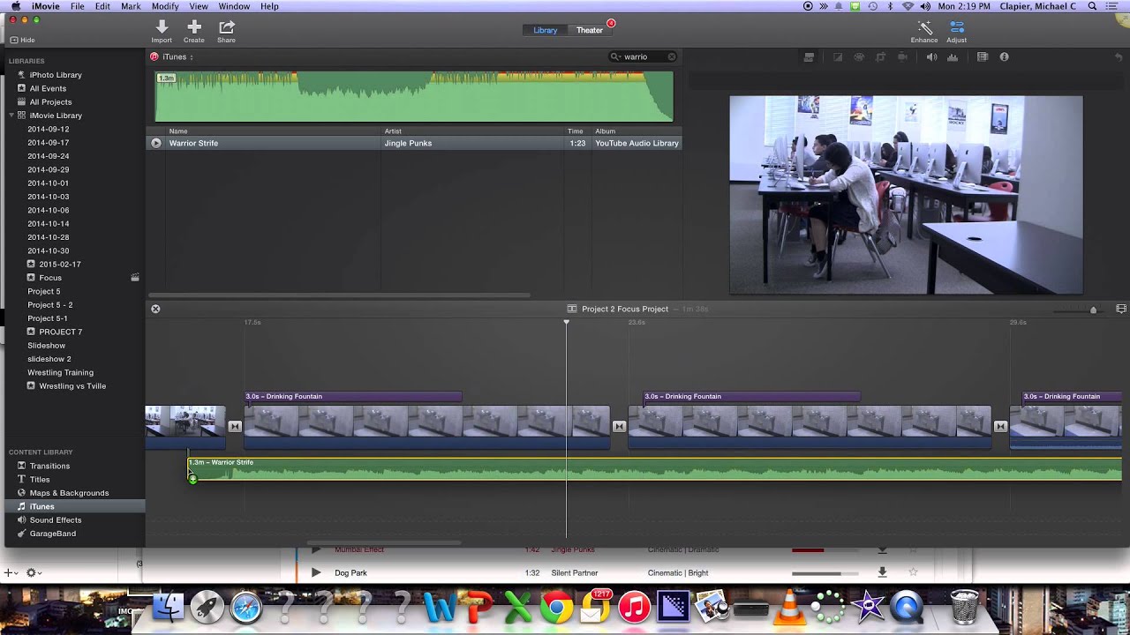Viewport: 1130px width, 635px height.
Task: Show the clip Information icon
Action: coord(1004,56)
